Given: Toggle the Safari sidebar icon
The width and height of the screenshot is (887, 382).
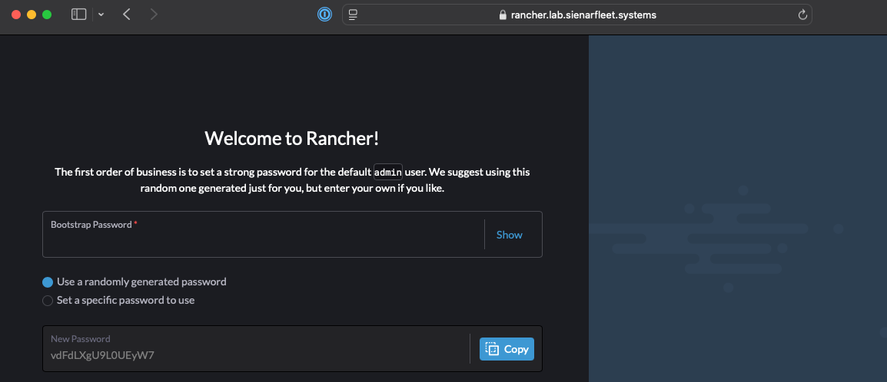Looking at the screenshot, I should click(78, 15).
